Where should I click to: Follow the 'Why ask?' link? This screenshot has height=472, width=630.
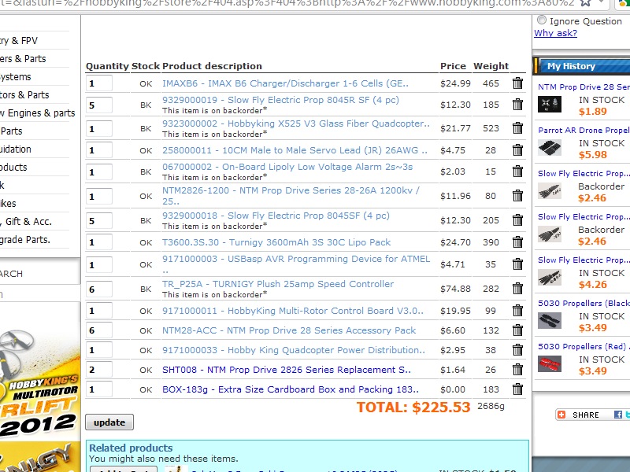[555, 33]
